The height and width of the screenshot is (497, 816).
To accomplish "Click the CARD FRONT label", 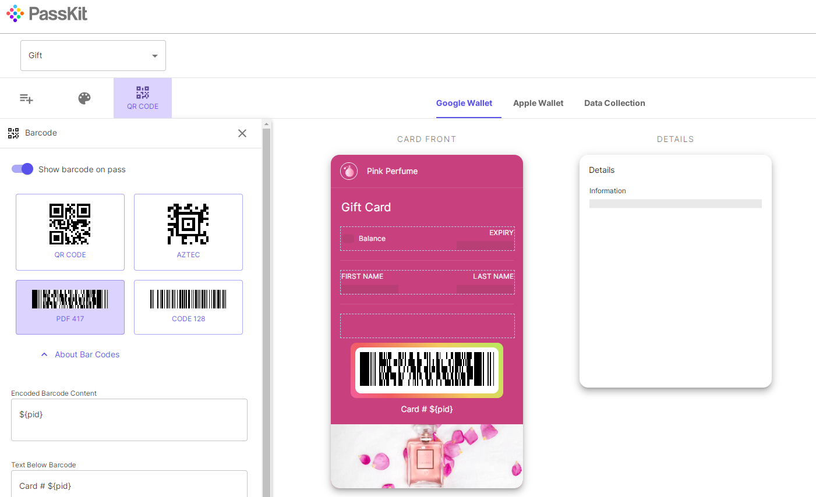I will [426, 139].
